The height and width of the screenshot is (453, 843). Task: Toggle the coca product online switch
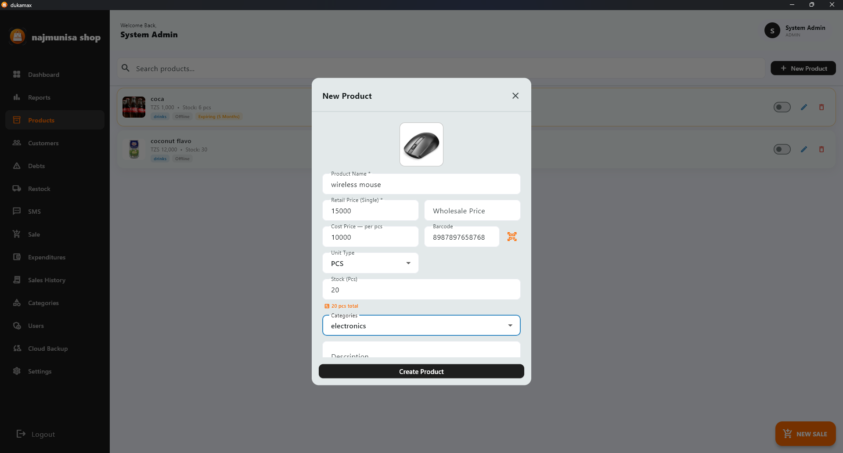tap(782, 107)
